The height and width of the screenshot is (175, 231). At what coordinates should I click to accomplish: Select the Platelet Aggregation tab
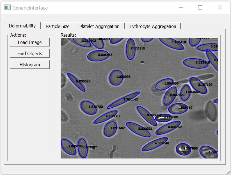click(x=99, y=26)
